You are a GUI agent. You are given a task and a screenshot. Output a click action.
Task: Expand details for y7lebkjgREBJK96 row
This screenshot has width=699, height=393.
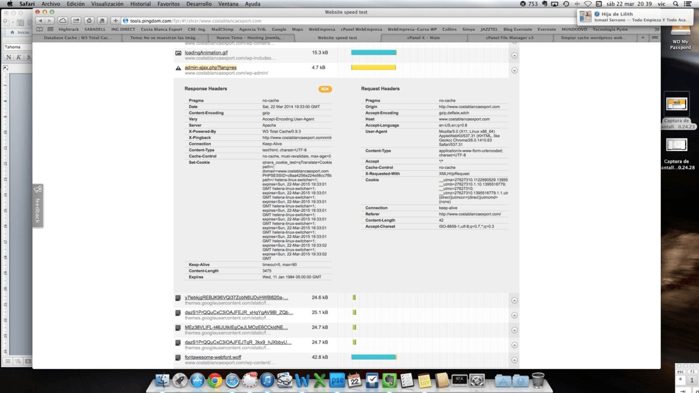coord(515,300)
